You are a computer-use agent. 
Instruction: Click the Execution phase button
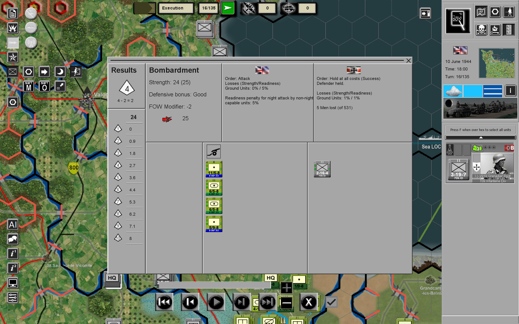pyautogui.click(x=176, y=8)
